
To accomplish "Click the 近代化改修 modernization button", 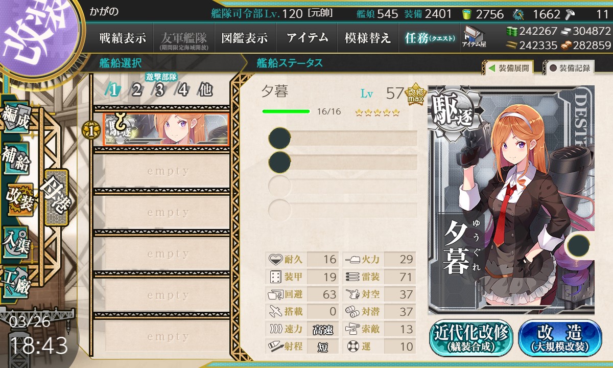I will (471, 338).
